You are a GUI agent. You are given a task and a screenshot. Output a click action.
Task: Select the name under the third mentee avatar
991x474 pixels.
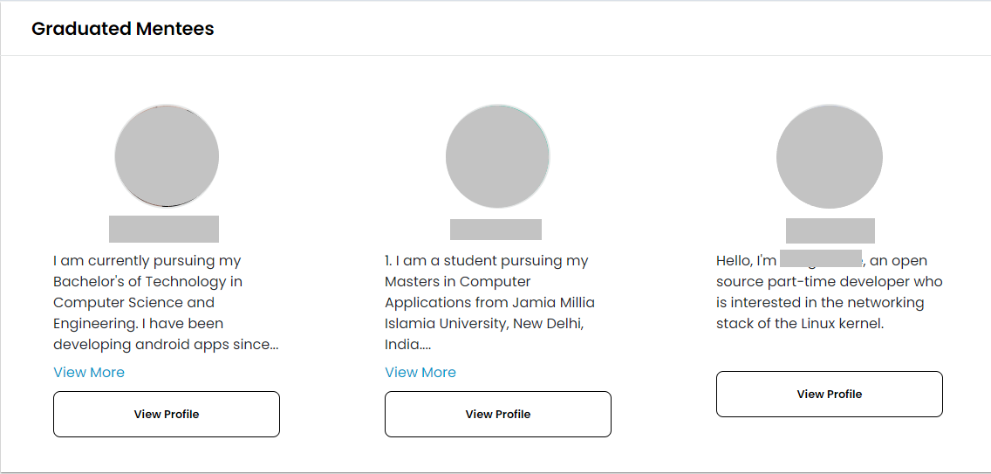pyautogui.click(x=830, y=230)
